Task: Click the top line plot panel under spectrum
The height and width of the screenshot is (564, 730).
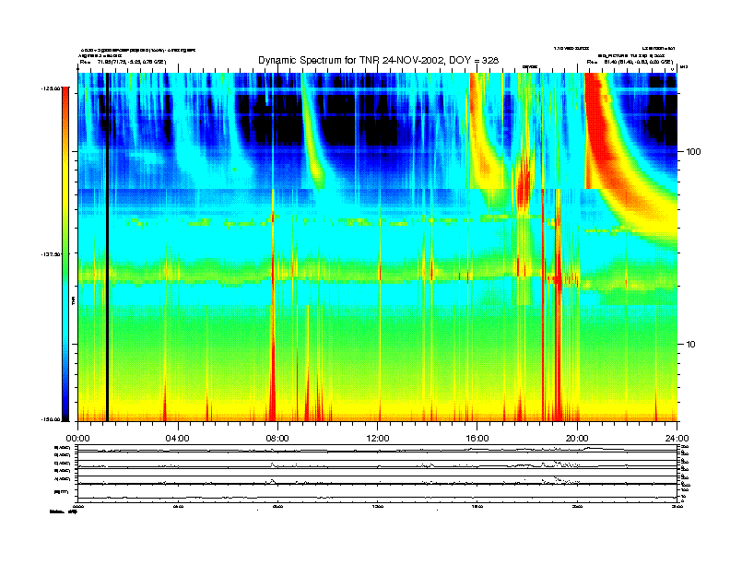Action: (377, 449)
